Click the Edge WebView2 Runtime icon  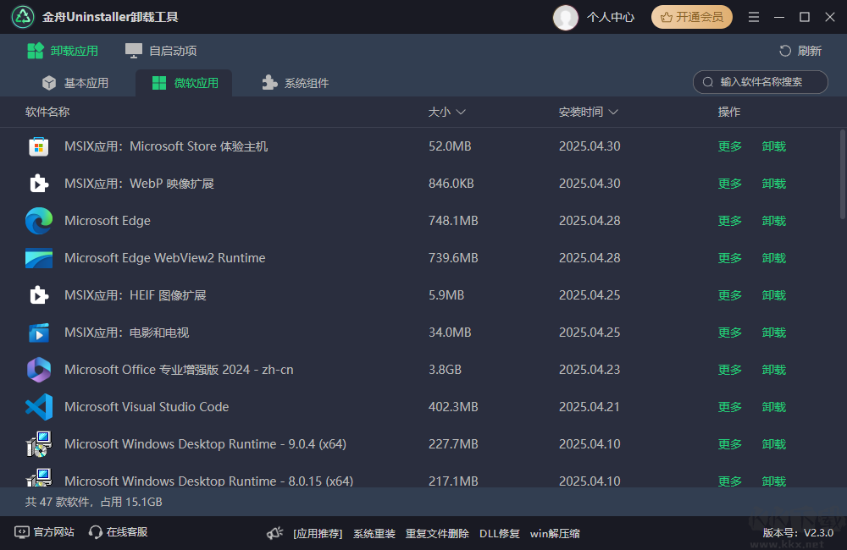point(39,258)
